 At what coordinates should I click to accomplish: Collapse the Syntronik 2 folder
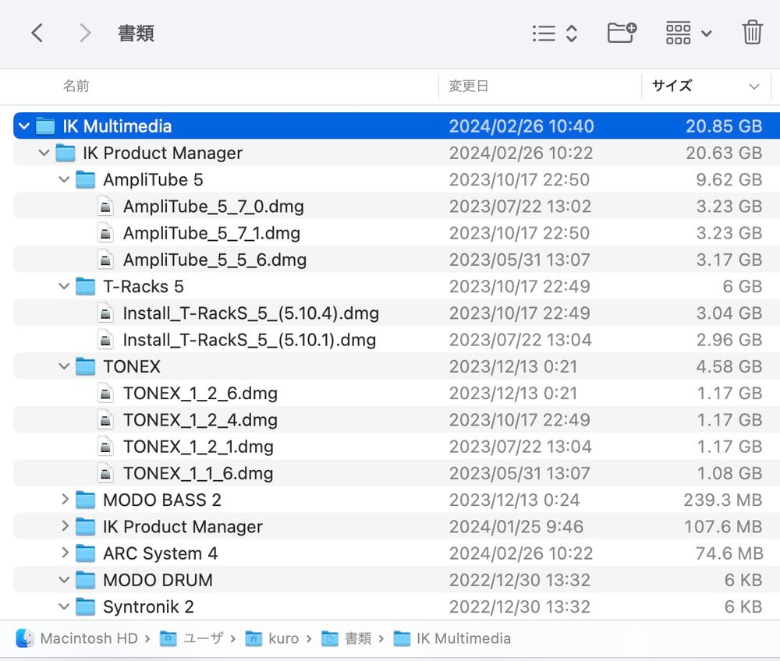click(64, 607)
